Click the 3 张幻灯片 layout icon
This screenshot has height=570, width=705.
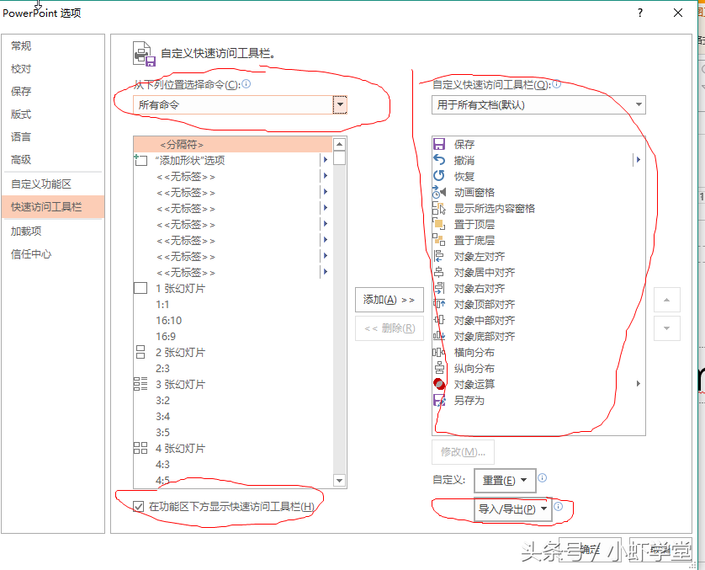(140, 384)
